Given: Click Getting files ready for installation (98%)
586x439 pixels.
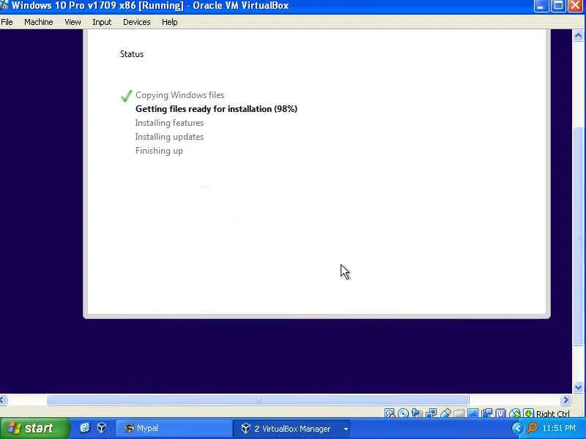Looking at the screenshot, I should pos(216,108).
